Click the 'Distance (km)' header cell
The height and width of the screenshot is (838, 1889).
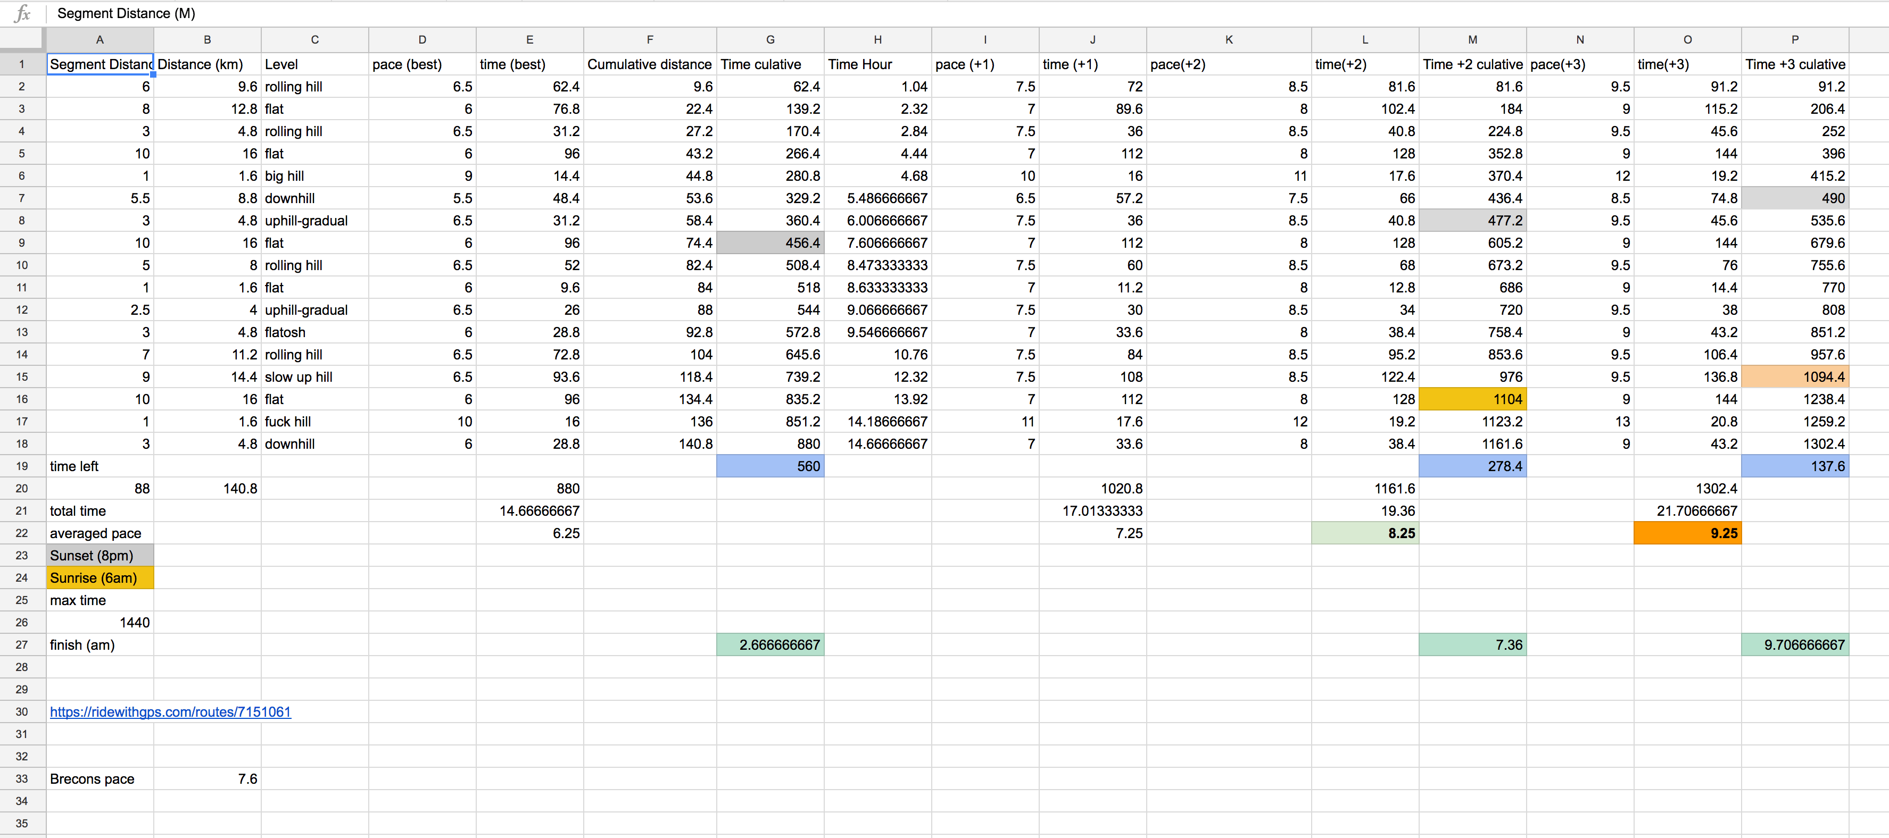tap(208, 64)
